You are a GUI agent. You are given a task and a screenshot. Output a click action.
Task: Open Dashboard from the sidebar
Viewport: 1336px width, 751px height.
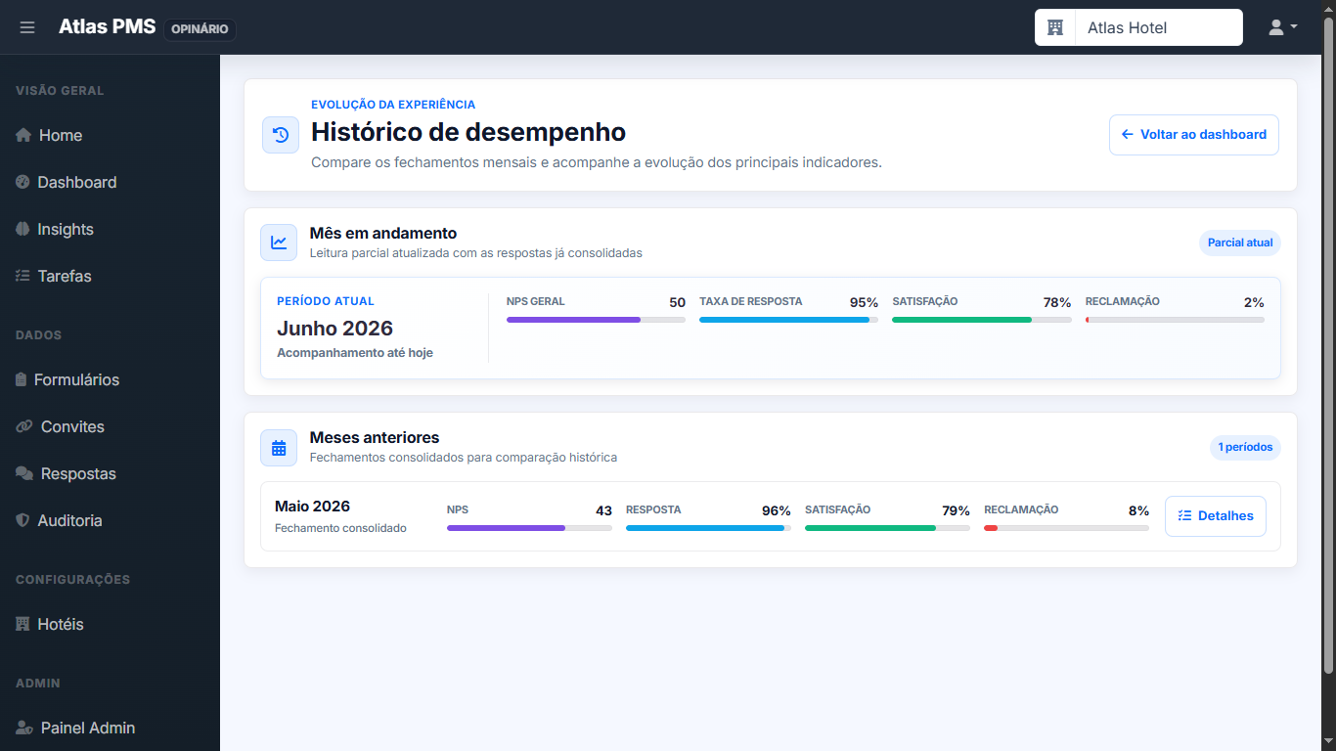(x=110, y=182)
